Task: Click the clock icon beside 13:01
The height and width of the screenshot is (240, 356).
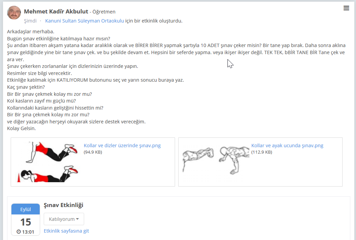Action: pos(19,232)
